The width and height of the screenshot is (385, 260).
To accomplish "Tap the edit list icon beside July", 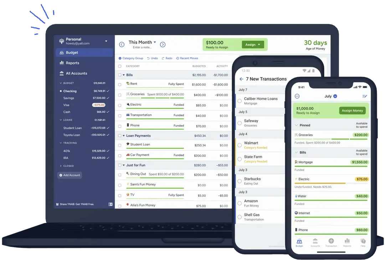I will [x=365, y=96].
